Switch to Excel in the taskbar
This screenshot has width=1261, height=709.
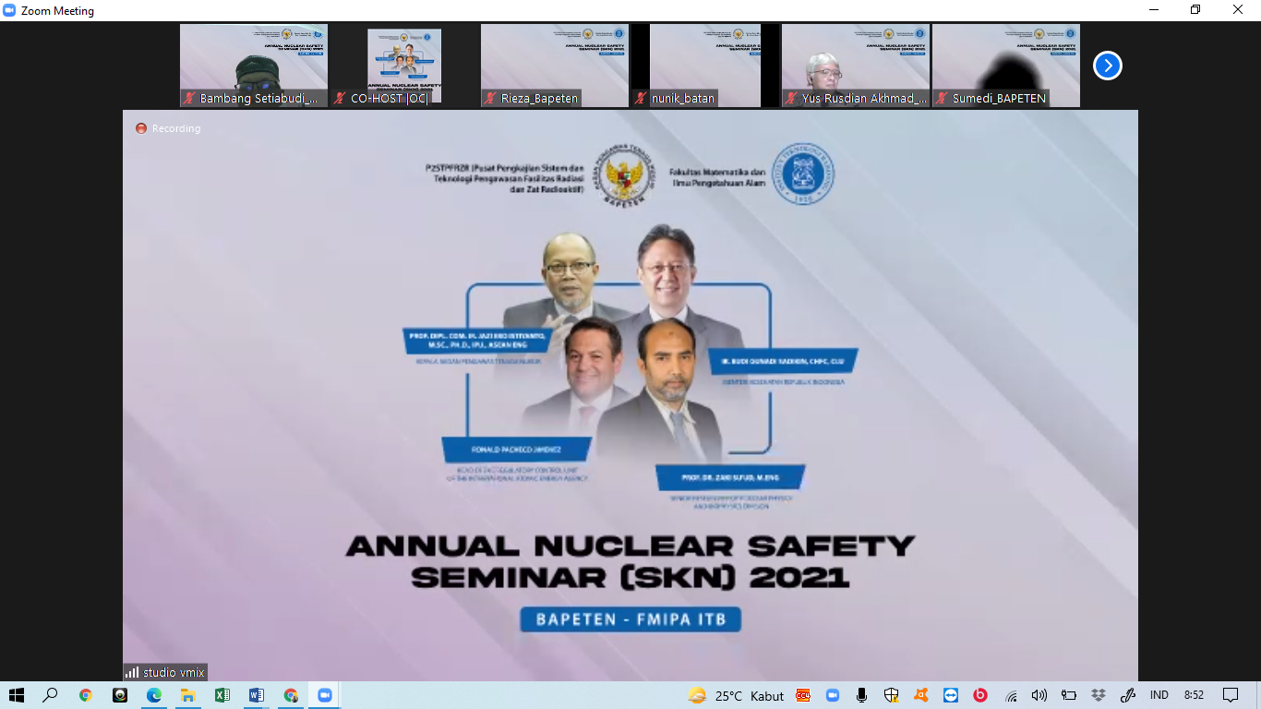tap(222, 695)
